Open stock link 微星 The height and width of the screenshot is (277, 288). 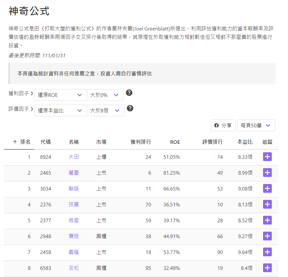[x=74, y=220]
